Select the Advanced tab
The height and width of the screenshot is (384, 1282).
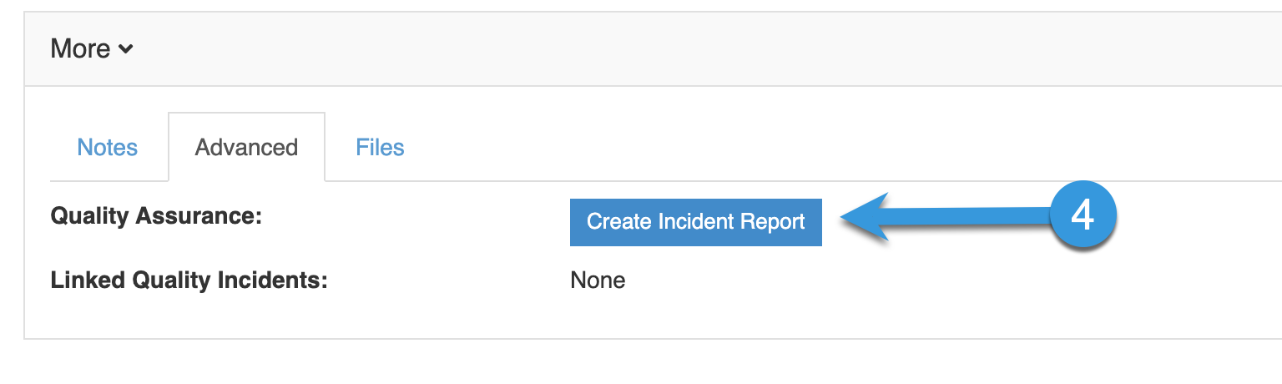[246, 147]
